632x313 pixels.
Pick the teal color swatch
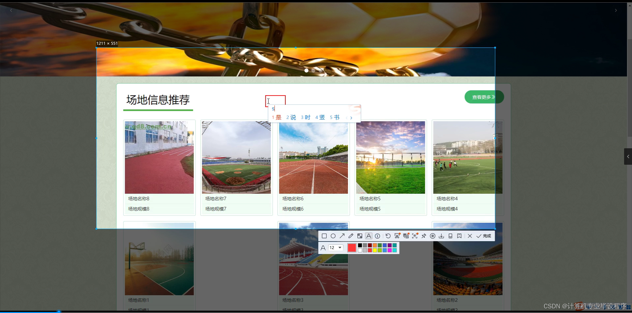pos(394,245)
